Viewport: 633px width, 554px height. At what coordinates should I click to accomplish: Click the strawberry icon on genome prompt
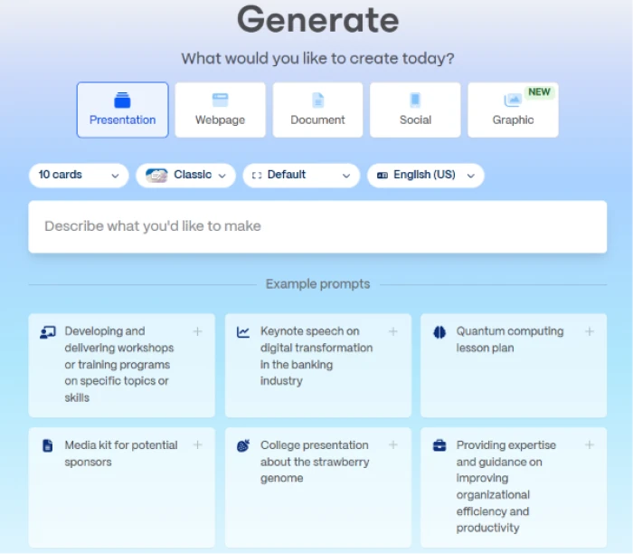tap(243, 445)
